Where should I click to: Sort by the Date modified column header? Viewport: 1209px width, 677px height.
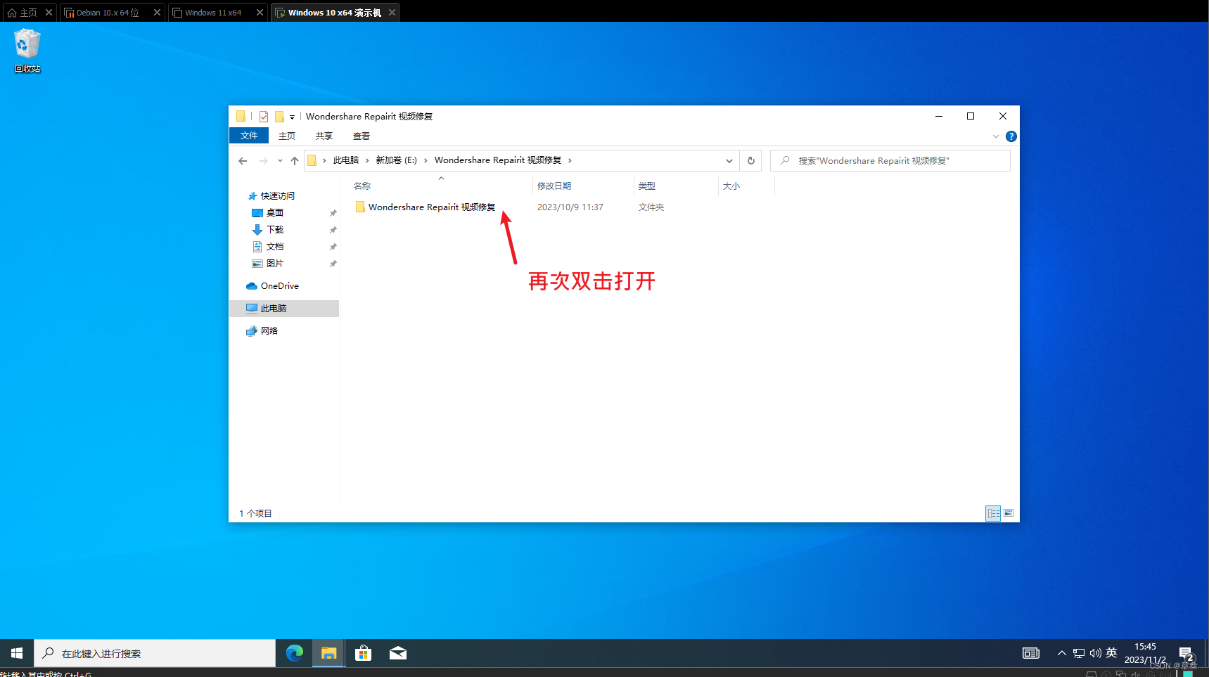point(583,186)
